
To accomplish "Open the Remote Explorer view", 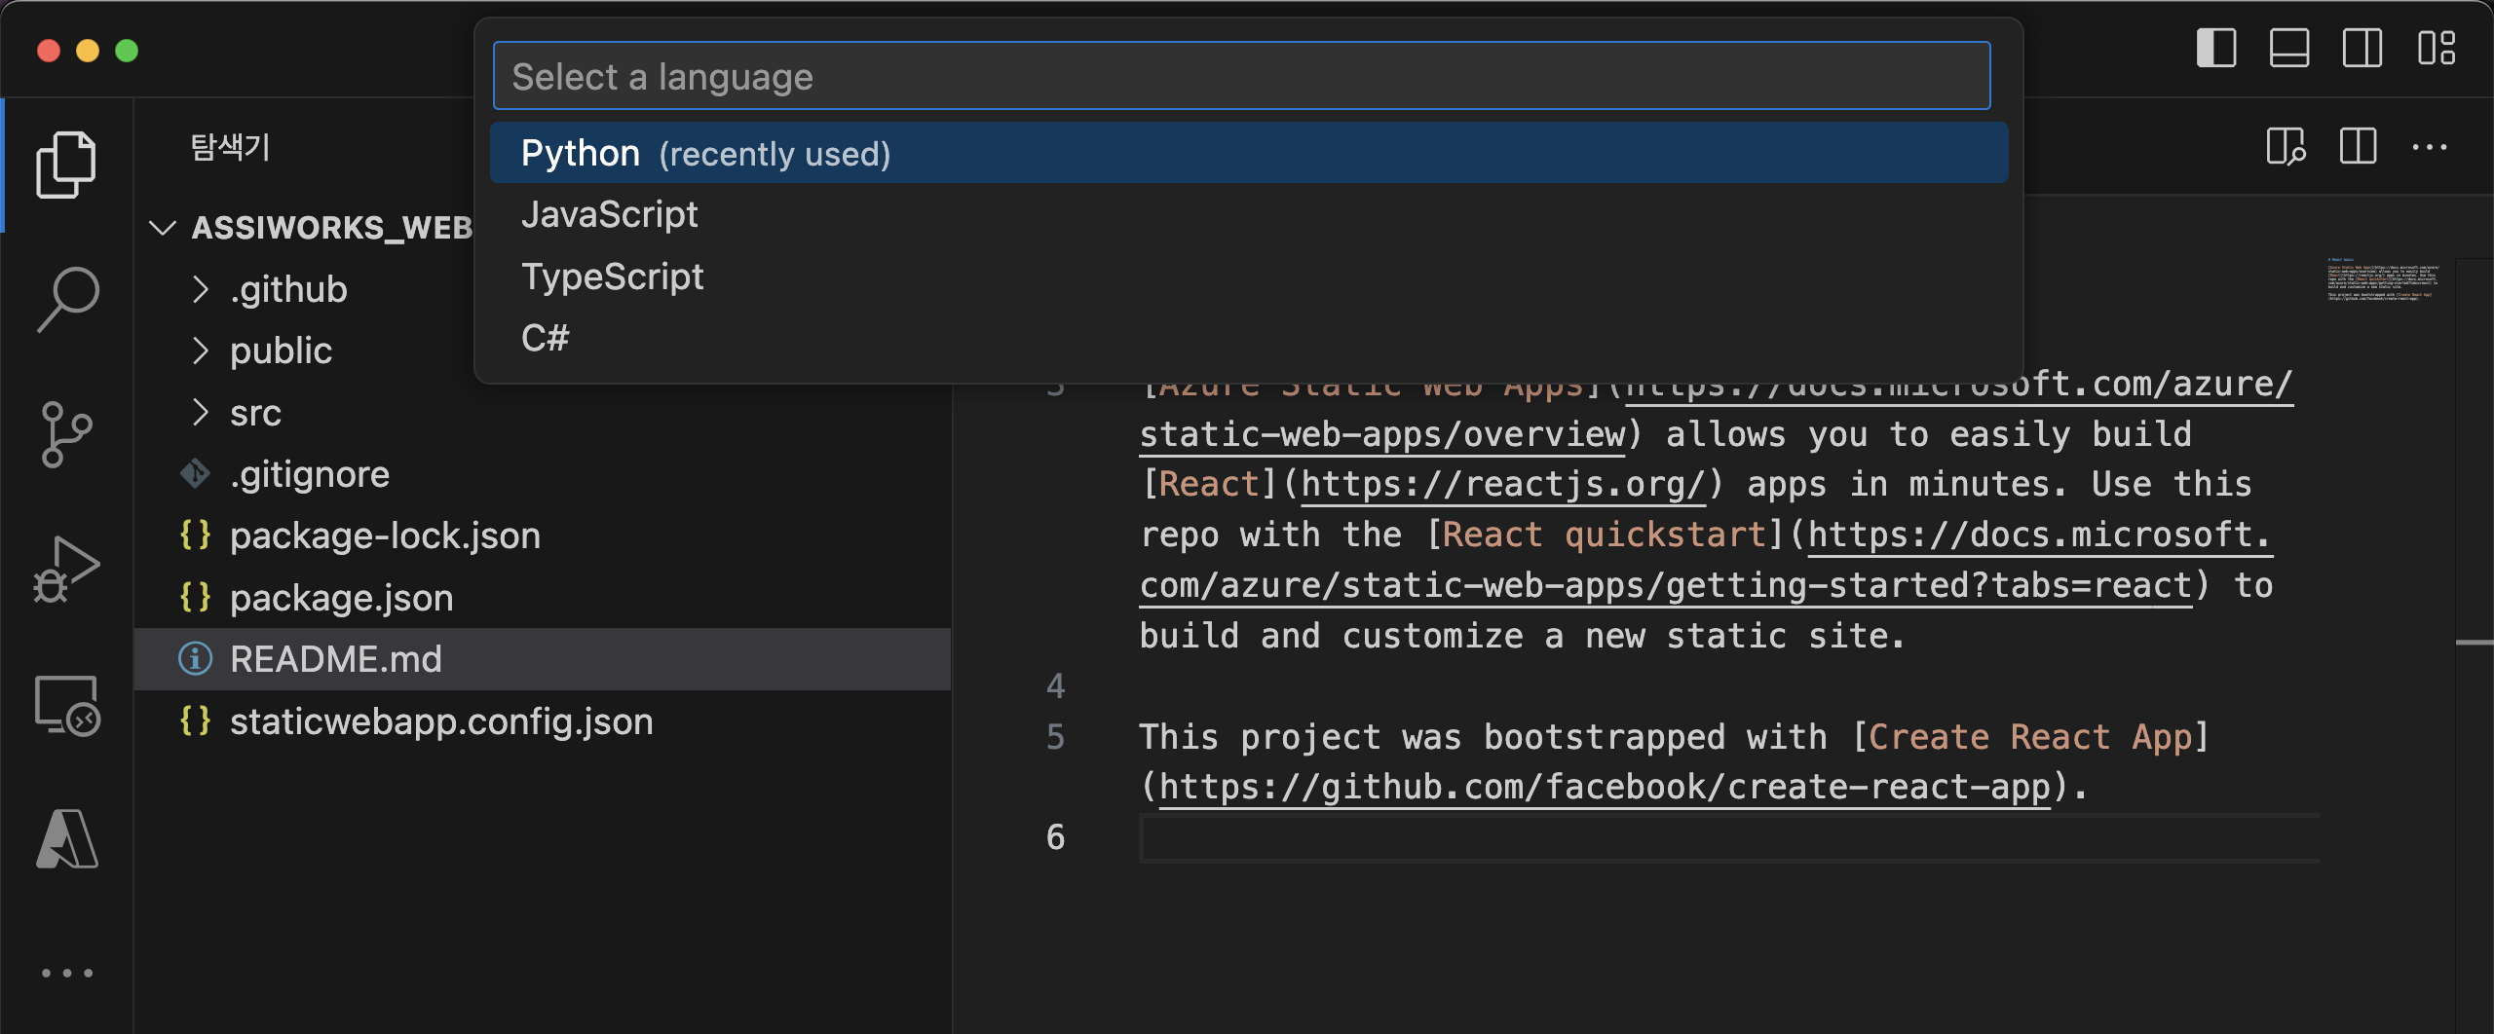I will tap(66, 705).
